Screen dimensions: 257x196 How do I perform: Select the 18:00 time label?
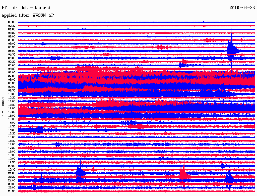(12, 152)
